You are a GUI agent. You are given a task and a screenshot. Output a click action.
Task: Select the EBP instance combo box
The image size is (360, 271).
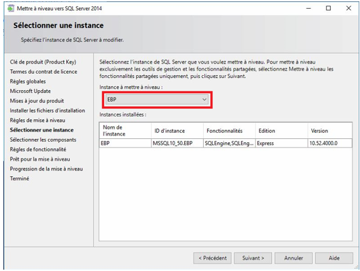point(156,100)
